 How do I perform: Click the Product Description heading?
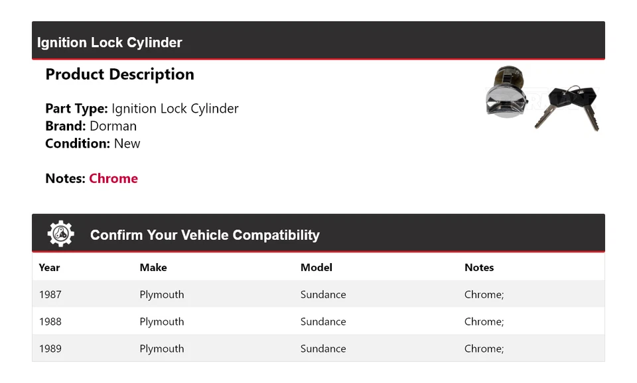(x=119, y=75)
